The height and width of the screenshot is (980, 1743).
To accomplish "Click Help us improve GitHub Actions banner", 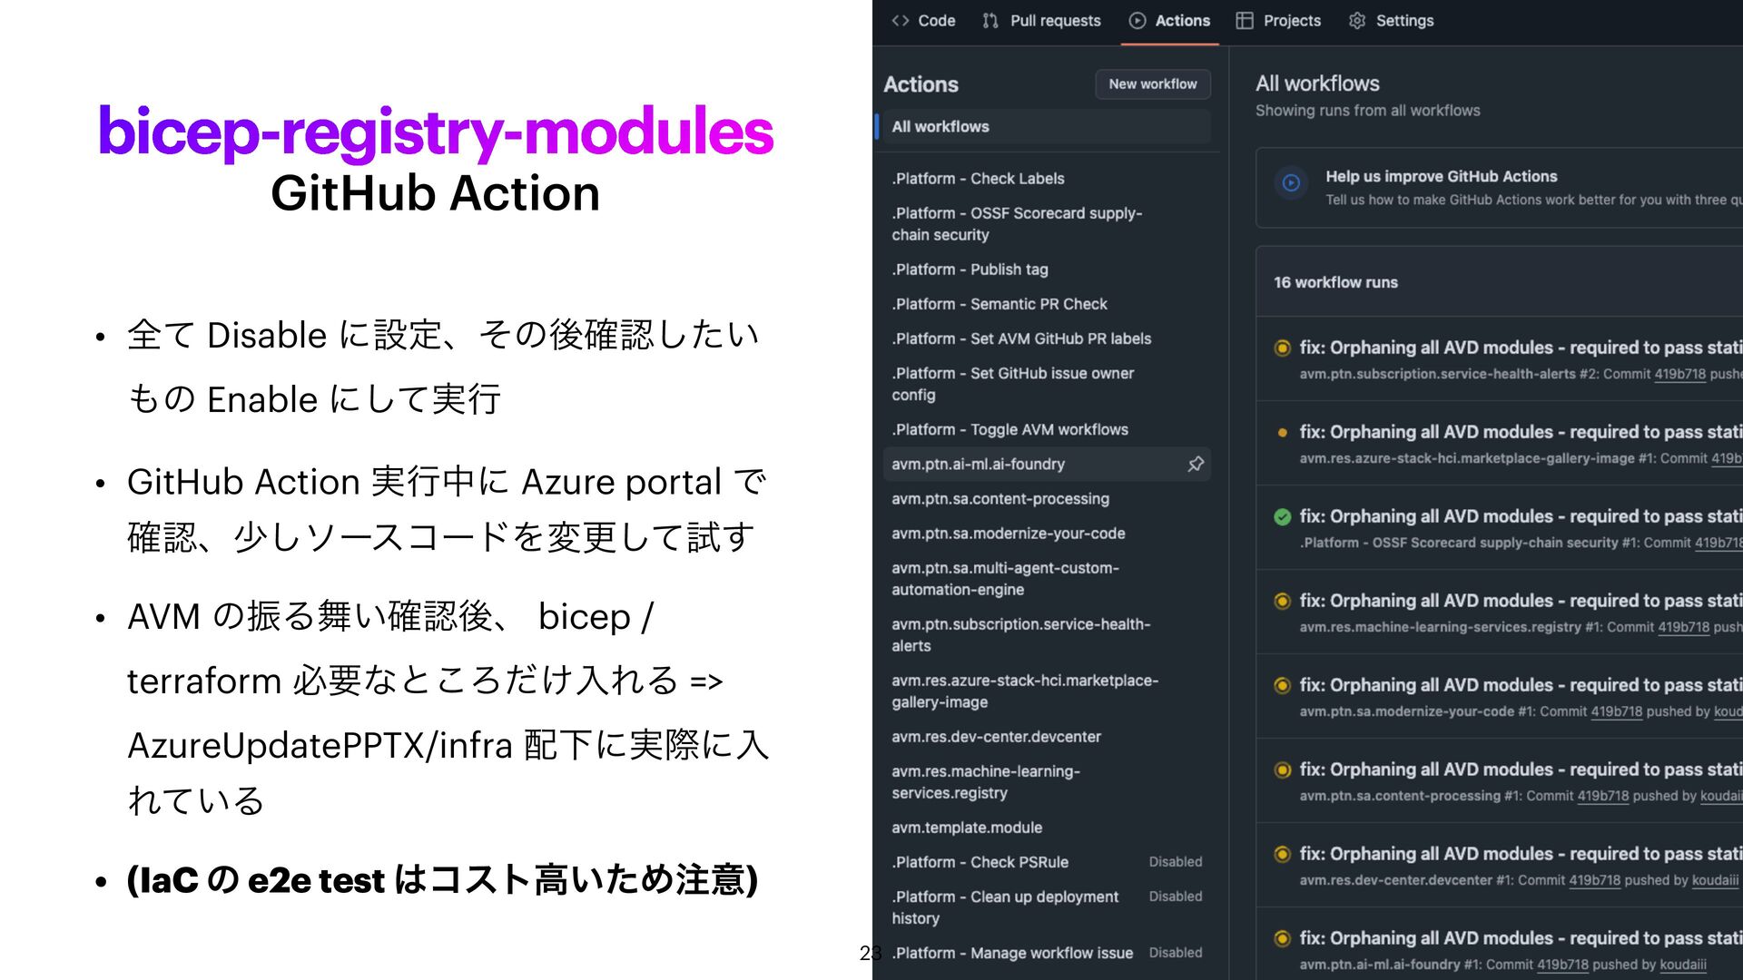I will point(1499,188).
